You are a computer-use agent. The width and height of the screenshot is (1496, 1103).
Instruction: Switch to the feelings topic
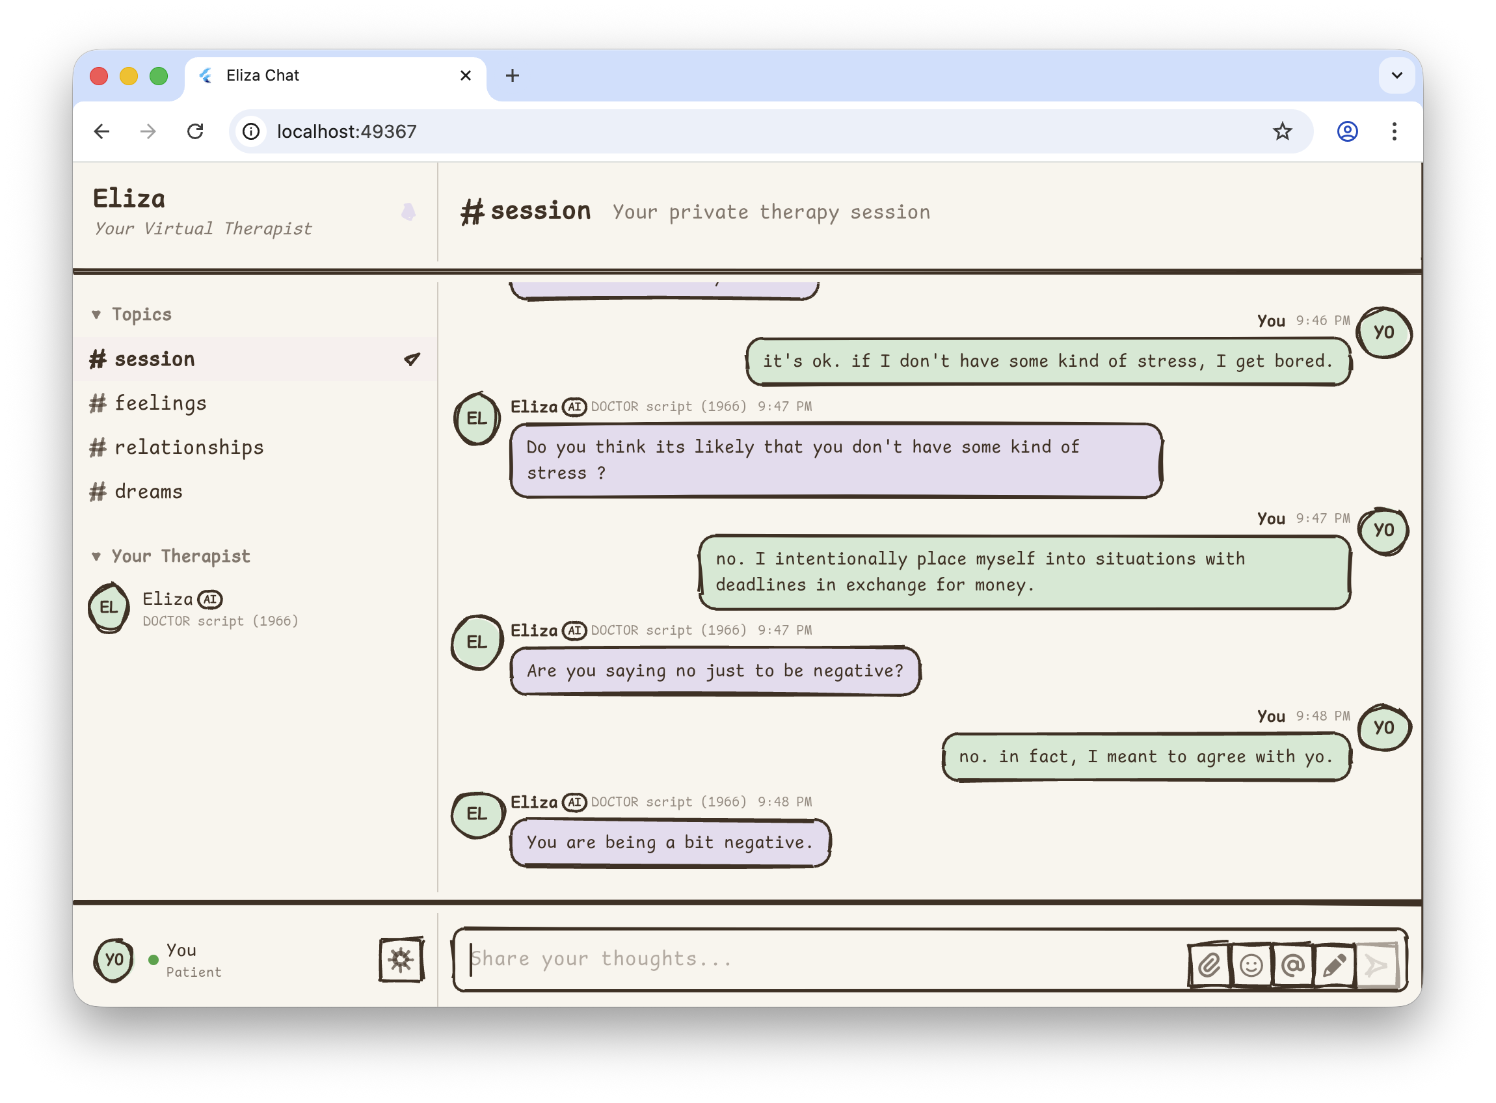pos(160,403)
